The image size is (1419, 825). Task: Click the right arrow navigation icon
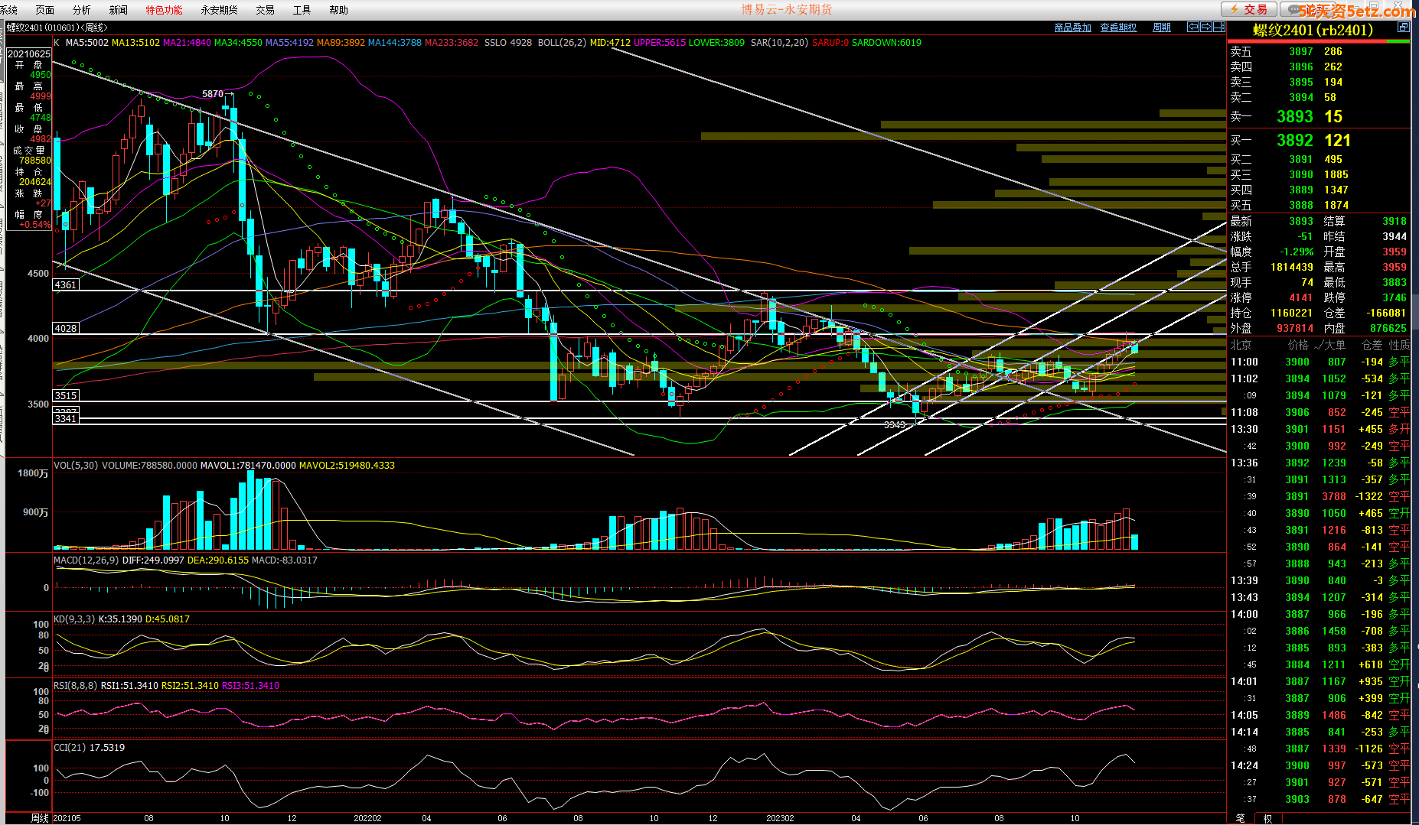(1206, 27)
